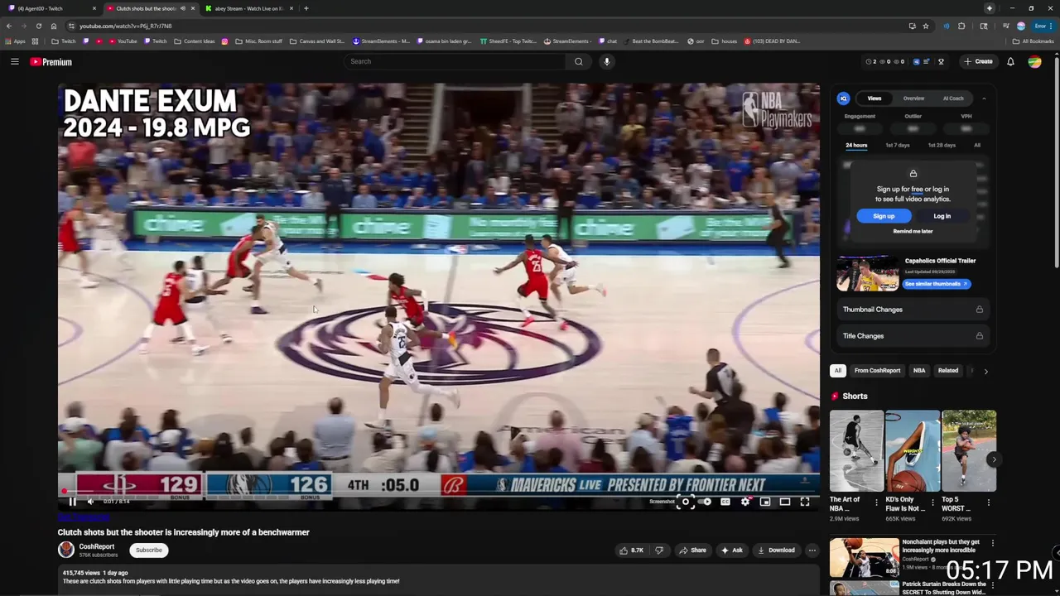Expand Thumbnail Changes section
1060x596 pixels.
pyautogui.click(x=913, y=310)
